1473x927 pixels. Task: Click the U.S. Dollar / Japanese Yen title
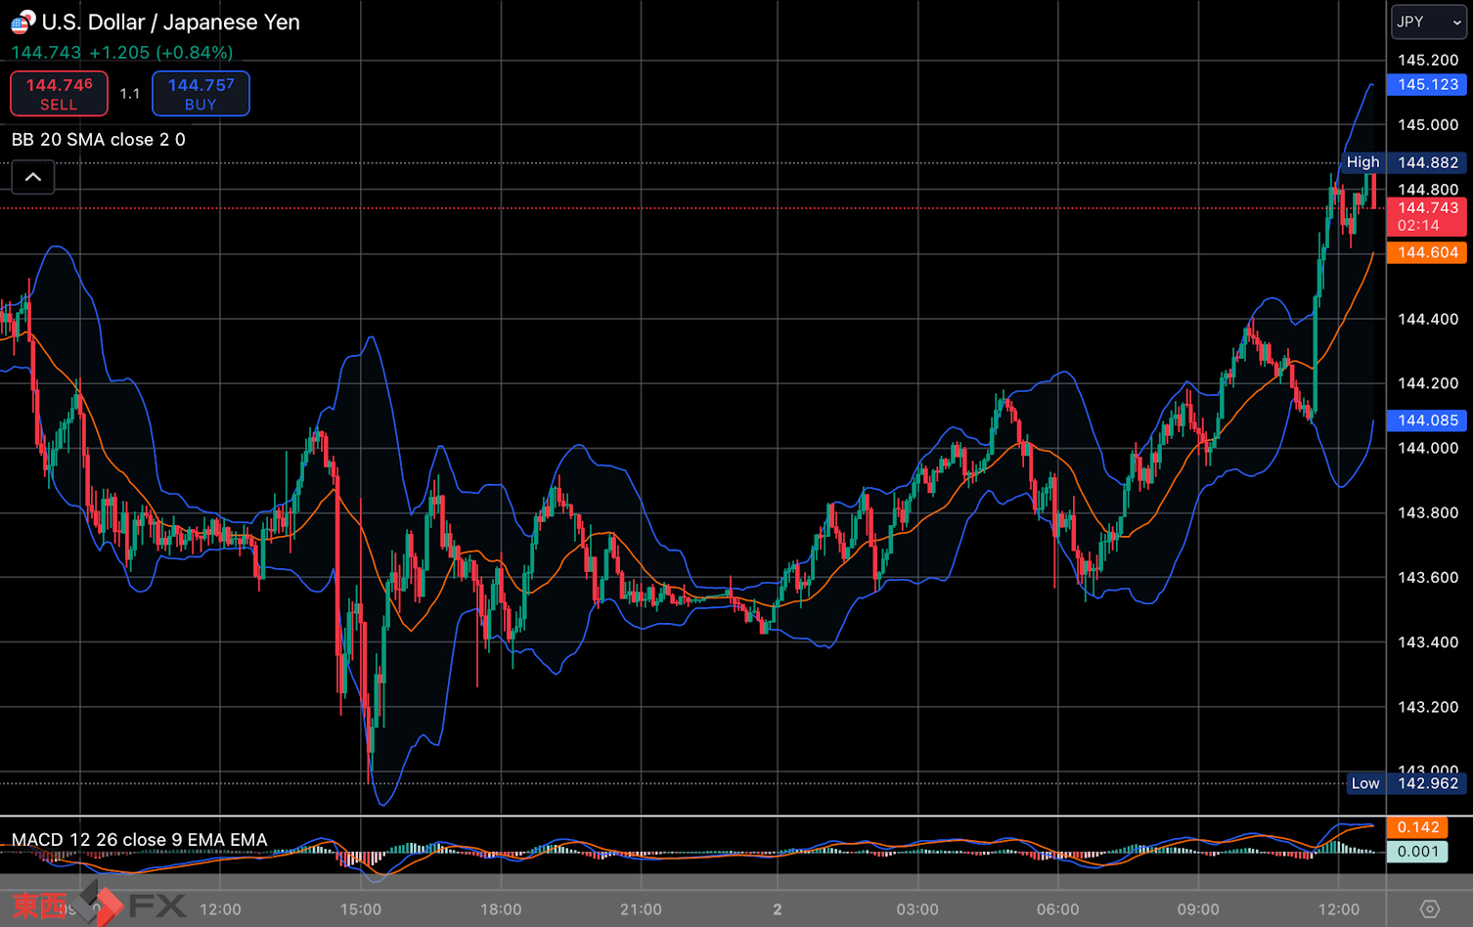click(x=171, y=22)
